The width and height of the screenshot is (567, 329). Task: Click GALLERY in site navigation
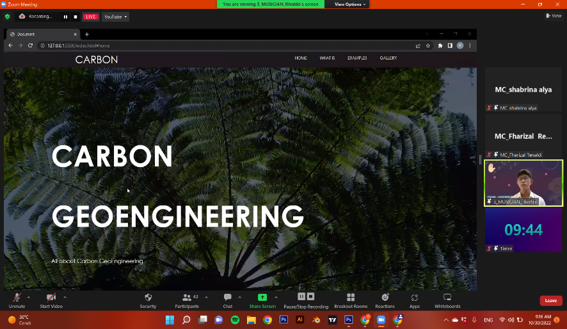tap(388, 58)
